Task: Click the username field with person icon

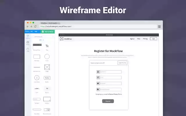Action: click(109, 72)
